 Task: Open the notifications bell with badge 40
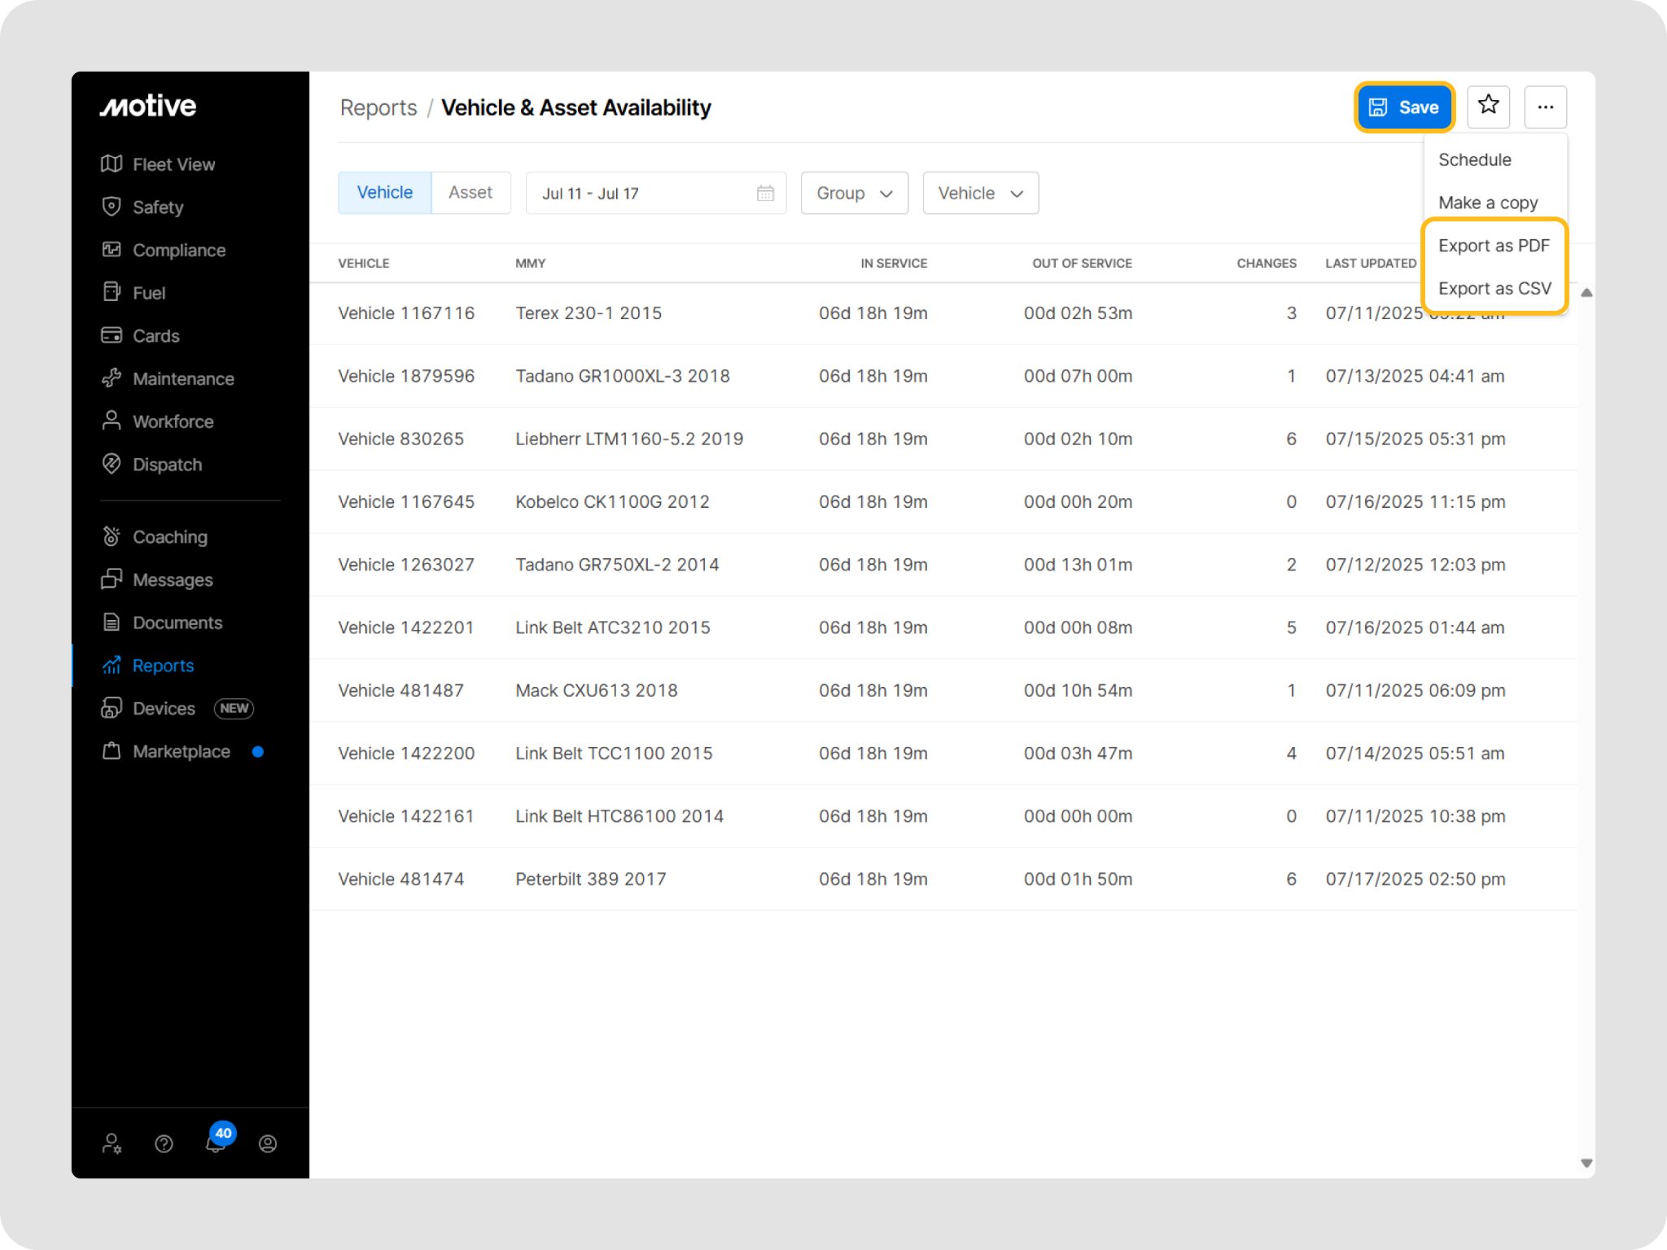pos(216,1143)
